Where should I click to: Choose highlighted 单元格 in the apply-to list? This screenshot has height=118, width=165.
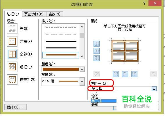tap(103, 101)
